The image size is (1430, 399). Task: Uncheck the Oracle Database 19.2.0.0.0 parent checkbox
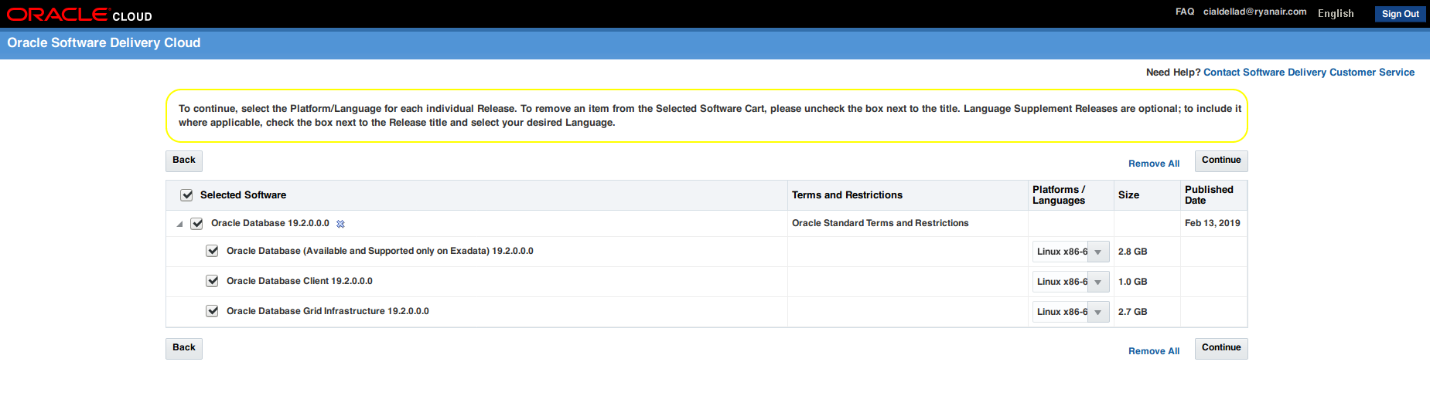pos(197,224)
